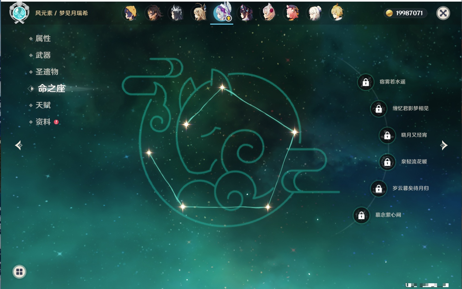The width and height of the screenshot is (462, 289).
Task: Select the silver-haired character with the red rose
Action: 268,13
